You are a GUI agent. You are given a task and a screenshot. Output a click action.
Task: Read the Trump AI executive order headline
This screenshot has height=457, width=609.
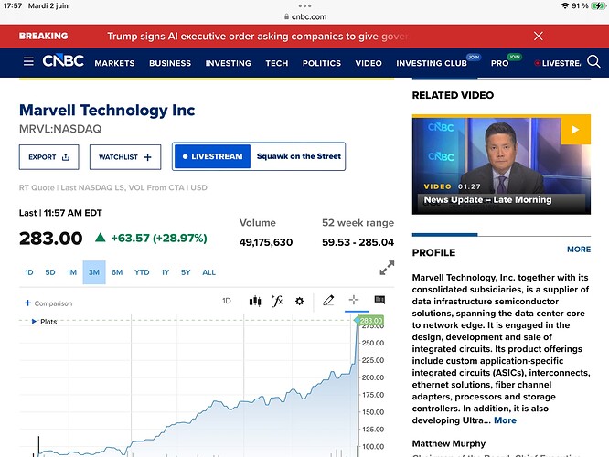tap(258, 37)
